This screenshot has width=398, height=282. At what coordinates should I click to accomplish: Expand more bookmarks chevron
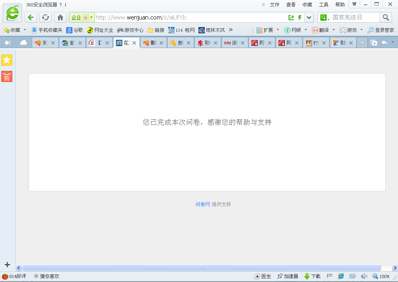[x=231, y=30]
